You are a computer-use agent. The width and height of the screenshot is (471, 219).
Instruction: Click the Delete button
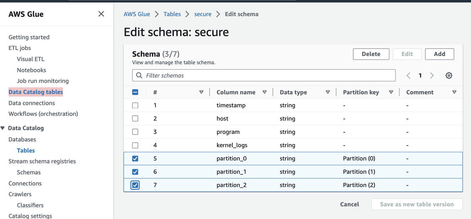(x=371, y=54)
